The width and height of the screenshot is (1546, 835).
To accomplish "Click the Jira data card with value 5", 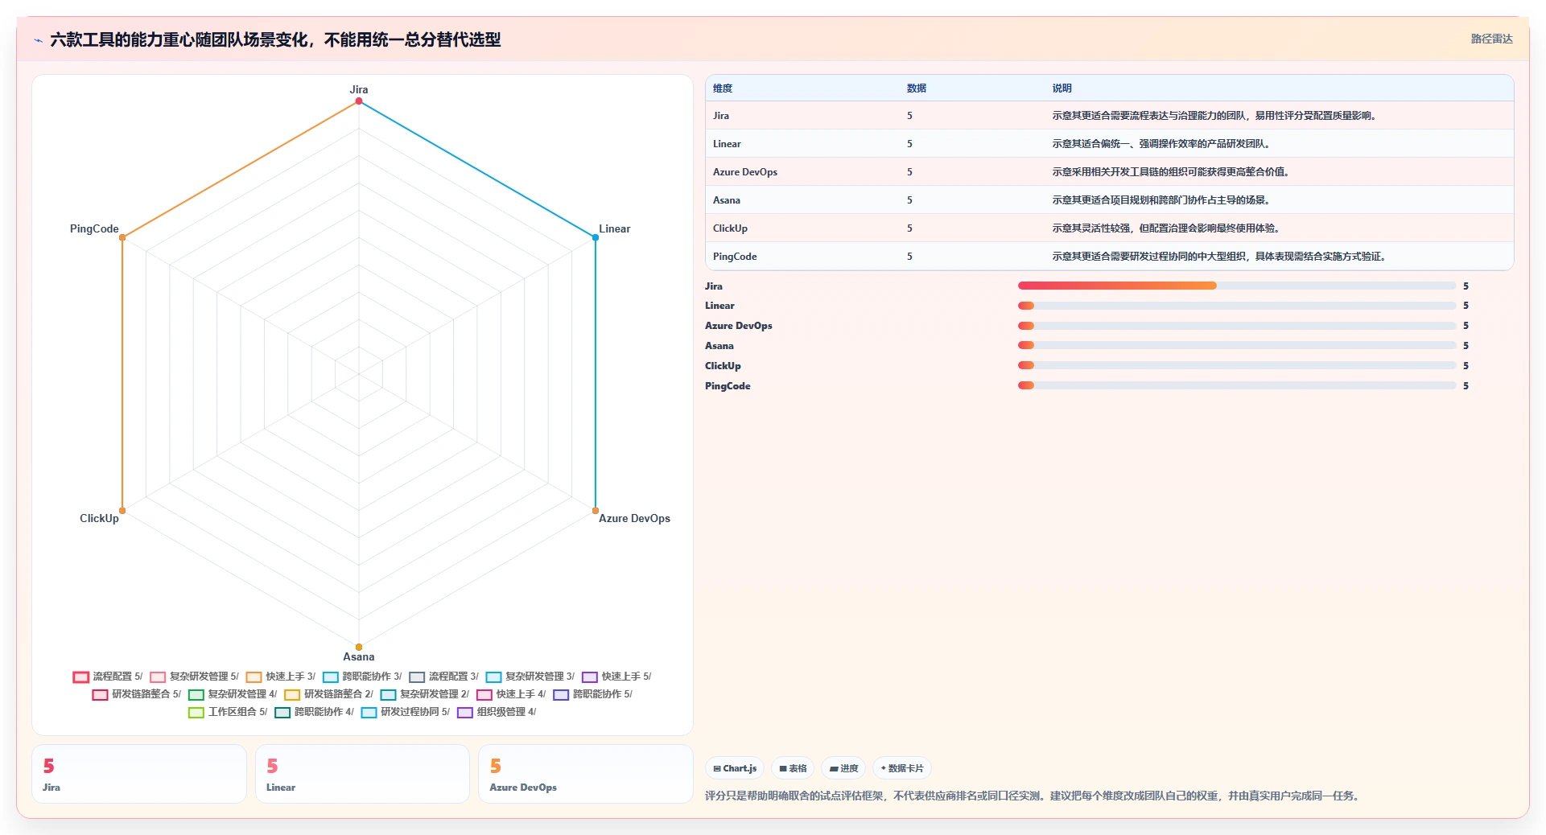I will click(139, 774).
